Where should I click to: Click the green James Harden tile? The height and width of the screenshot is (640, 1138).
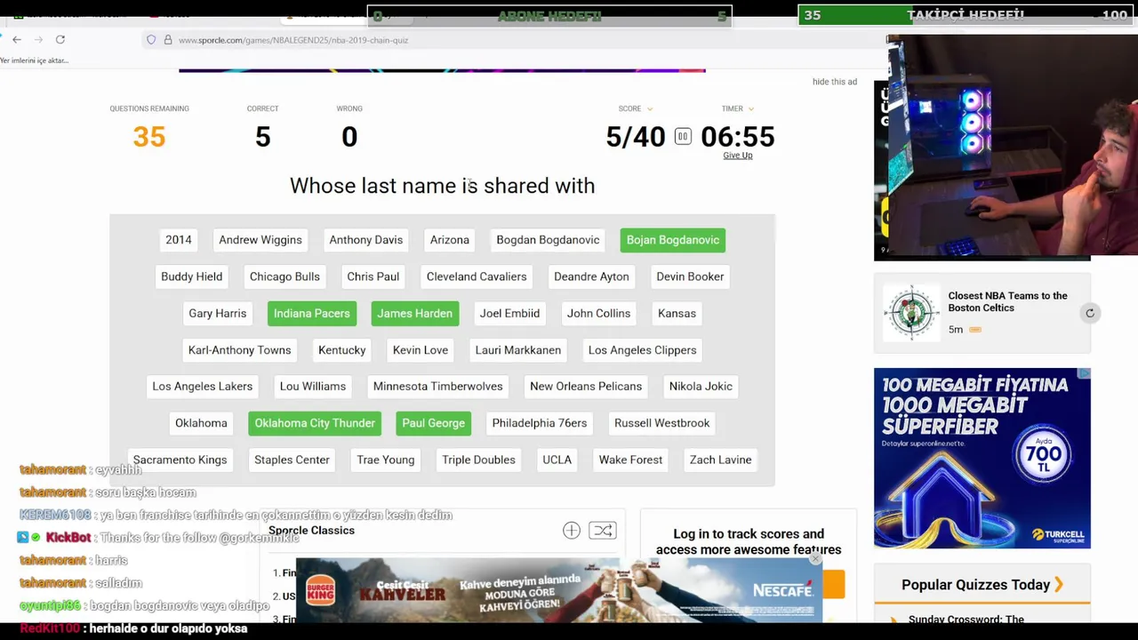pos(414,313)
